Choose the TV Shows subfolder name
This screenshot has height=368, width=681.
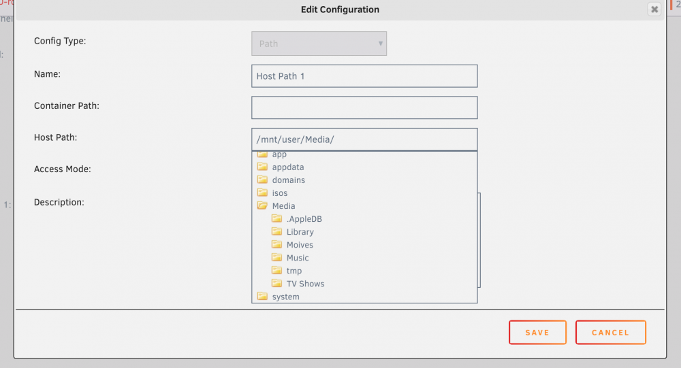click(305, 284)
